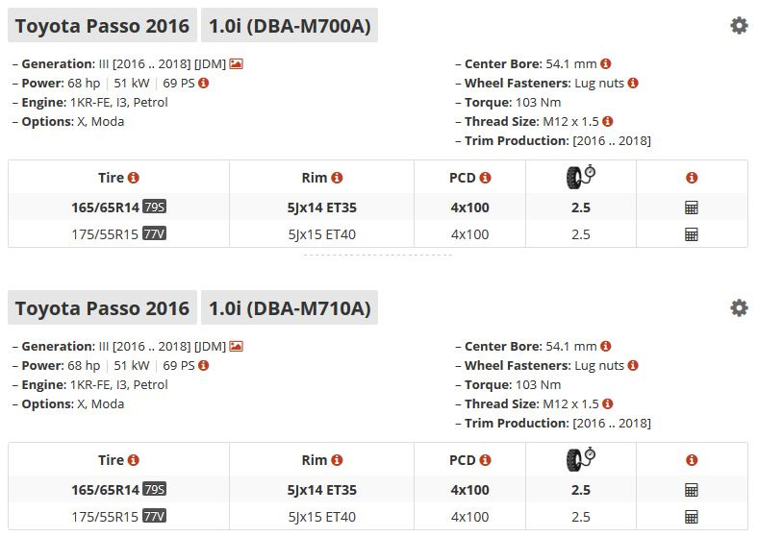Click the tire pressure gauge icon in the DBA-M710A table
The image size is (758, 537).
[x=580, y=459]
